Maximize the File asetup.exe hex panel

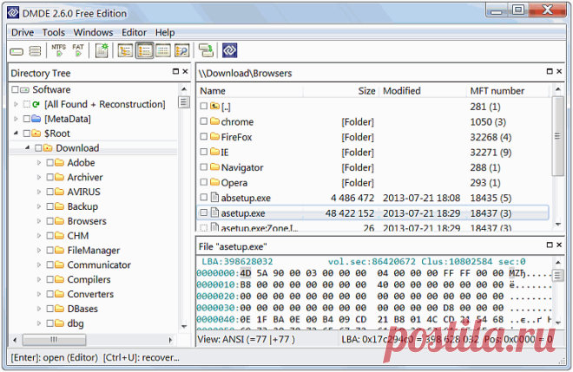(550, 245)
